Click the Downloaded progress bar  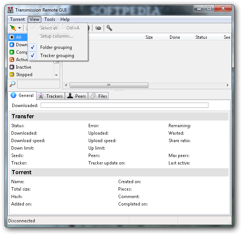coord(125,105)
